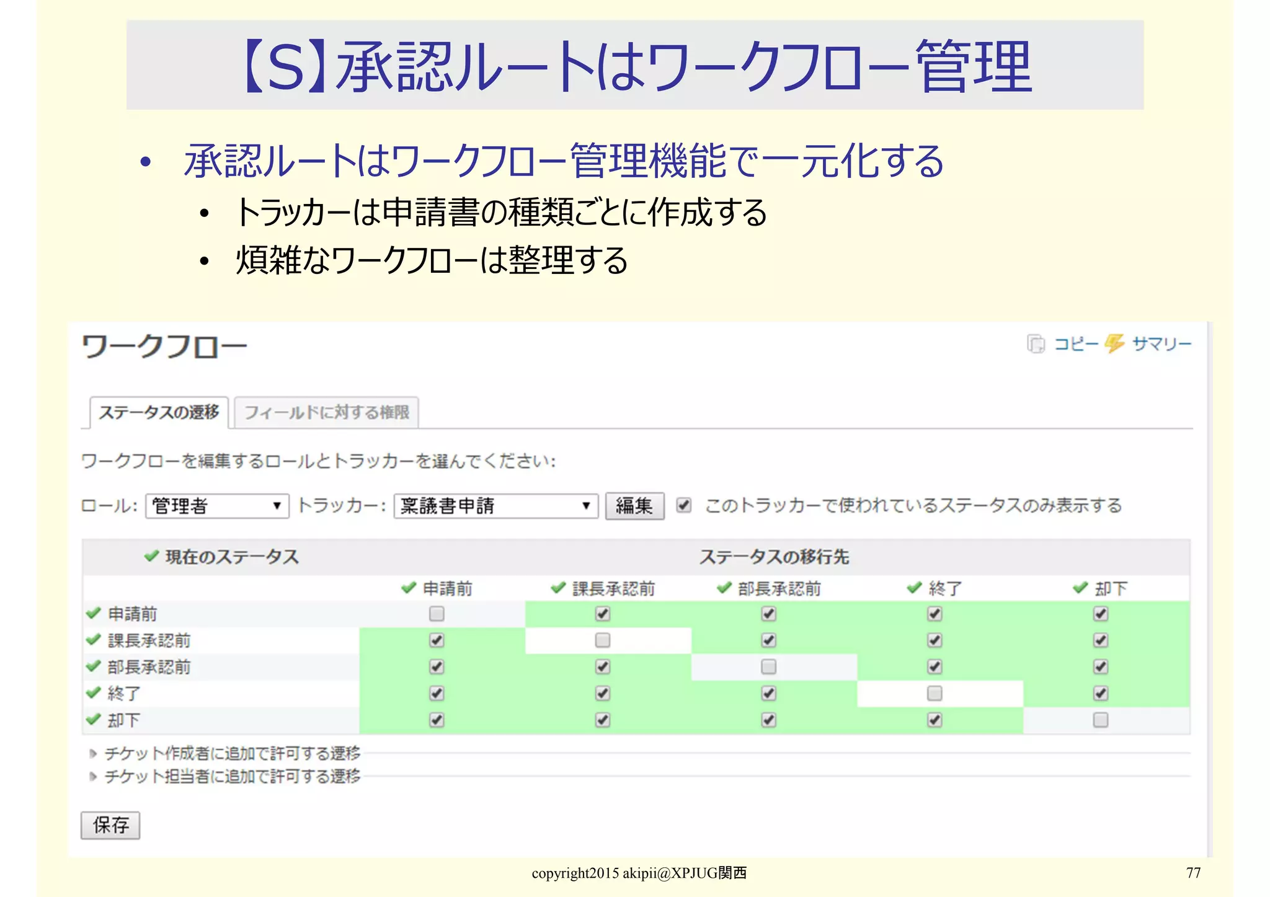Open the コピー link
The width and height of the screenshot is (1270, 897).
[1076, 343]
